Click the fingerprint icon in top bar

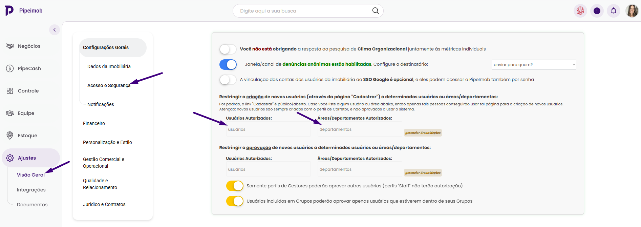580,11
